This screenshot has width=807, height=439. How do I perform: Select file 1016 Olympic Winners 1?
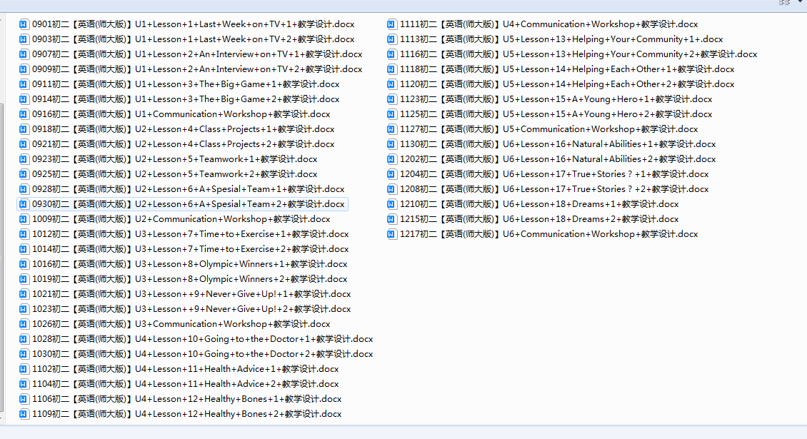[x=189, y=264]
